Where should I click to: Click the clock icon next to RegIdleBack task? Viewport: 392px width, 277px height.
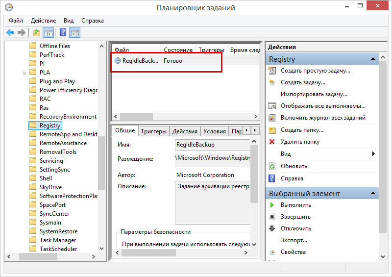coord(118,61)
